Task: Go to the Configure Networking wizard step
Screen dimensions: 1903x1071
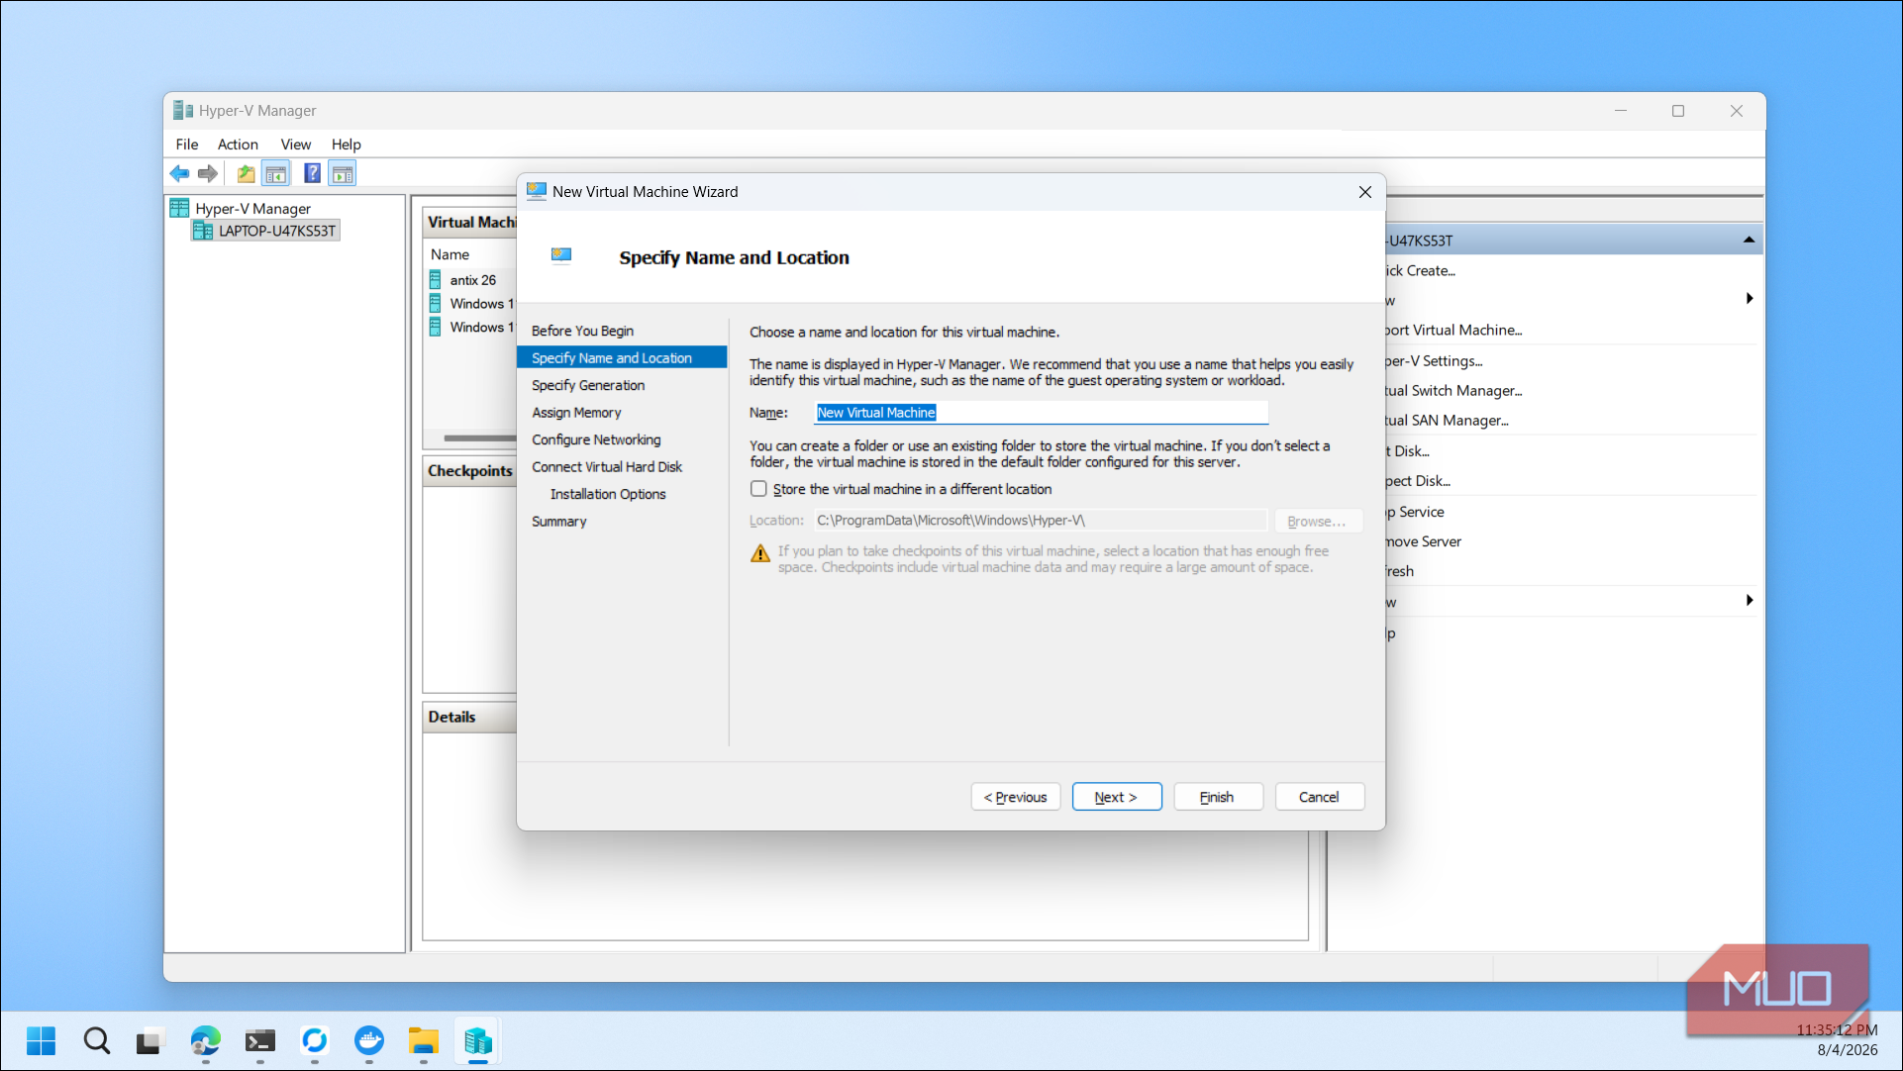Action: point(596,439)
